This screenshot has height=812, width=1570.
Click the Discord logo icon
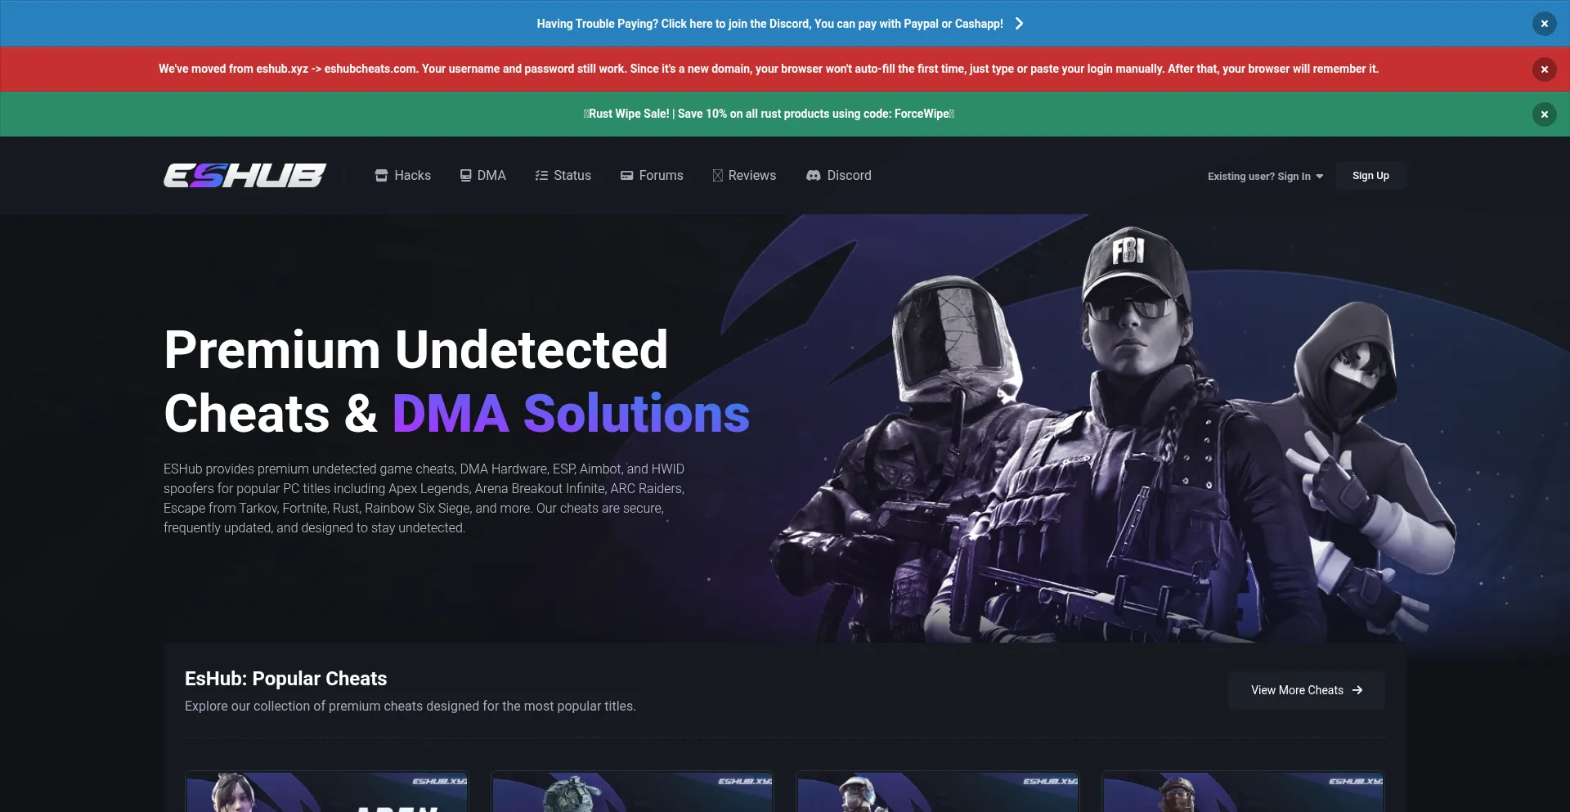pos(813,176)
